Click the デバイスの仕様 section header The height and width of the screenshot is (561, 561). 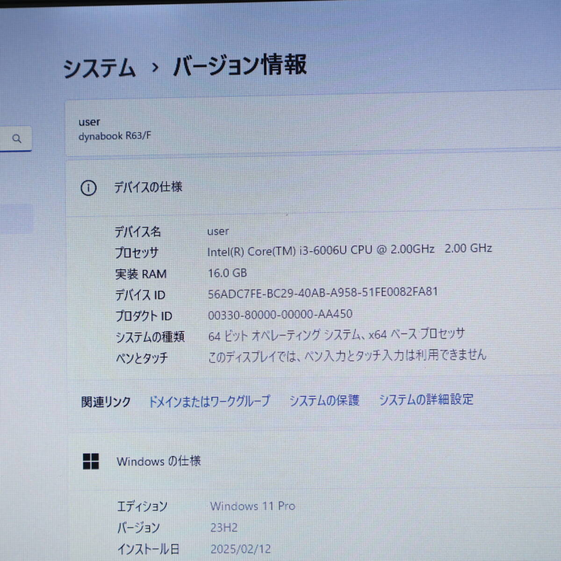coord(148,187)
